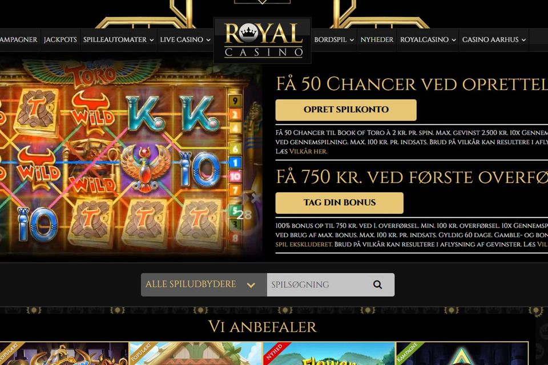
Task: Open the second Populært game thumbnail
Action: click(196, 354)
